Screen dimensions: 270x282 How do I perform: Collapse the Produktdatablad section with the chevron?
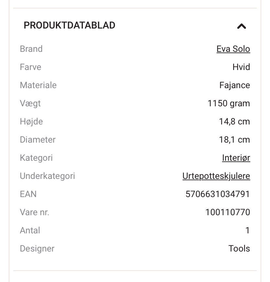coord(242,26)
